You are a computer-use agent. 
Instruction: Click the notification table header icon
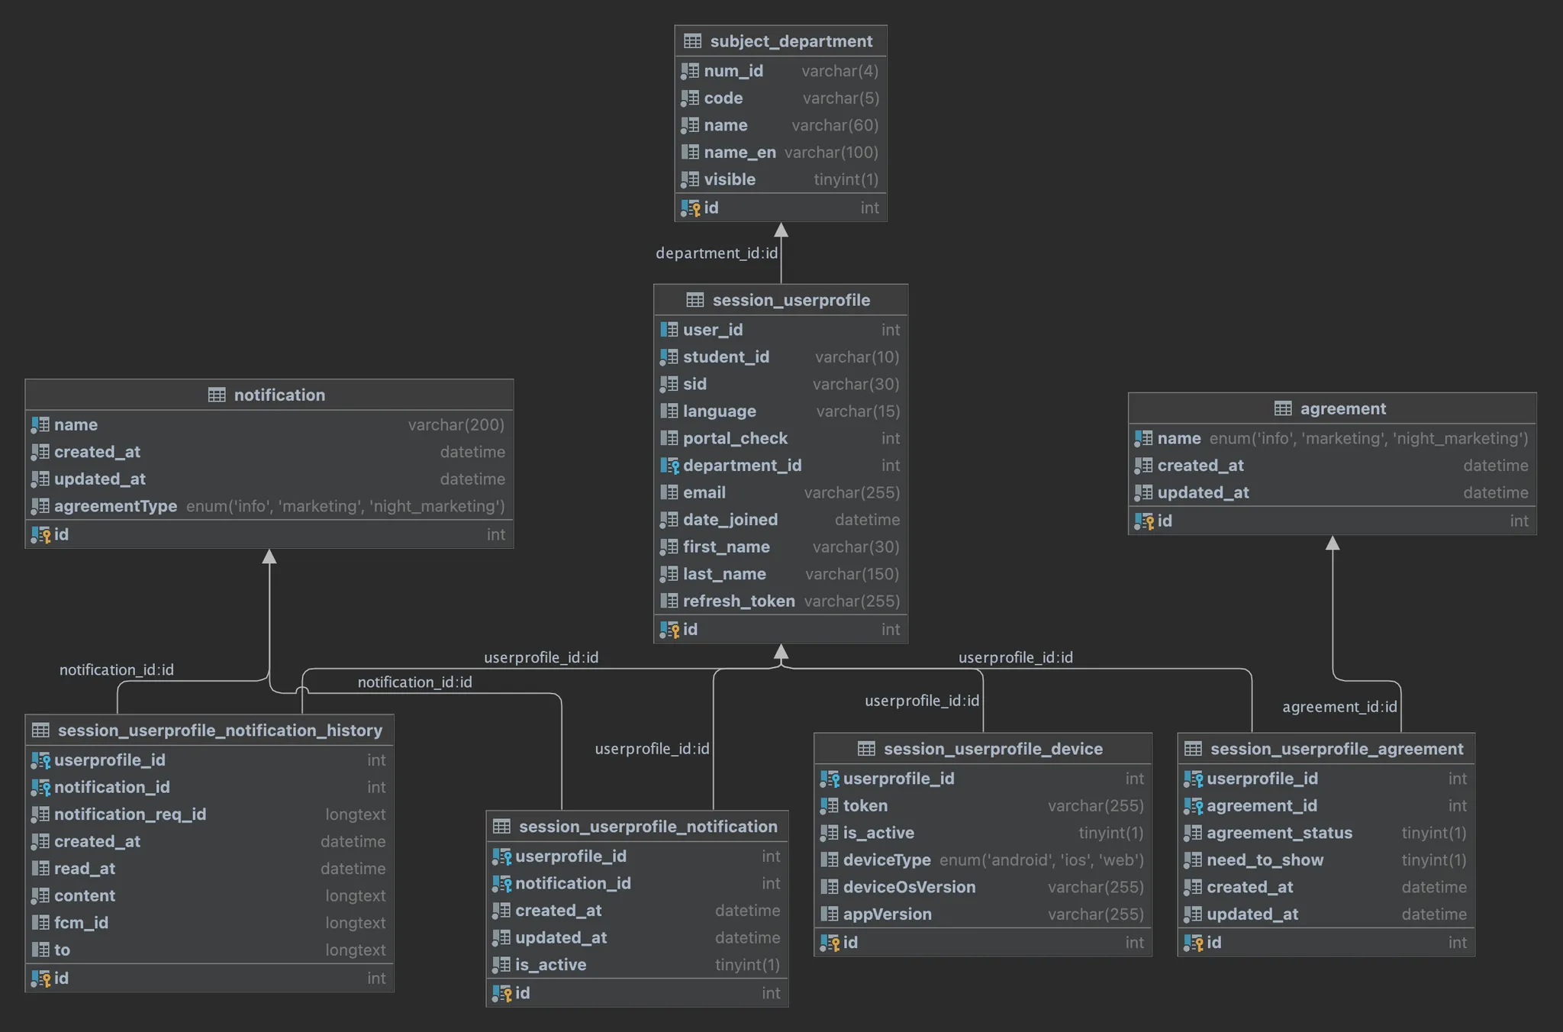(217, 395)
